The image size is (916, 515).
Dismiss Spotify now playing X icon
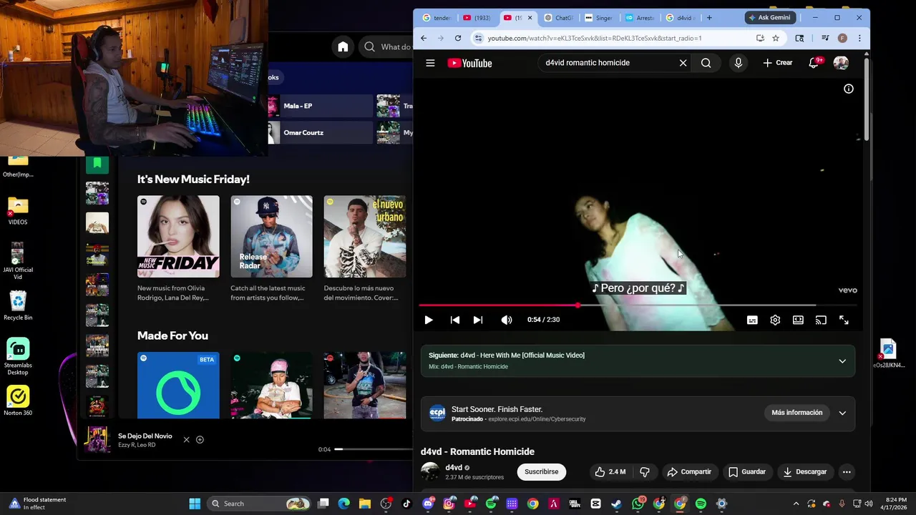point(186,440)
